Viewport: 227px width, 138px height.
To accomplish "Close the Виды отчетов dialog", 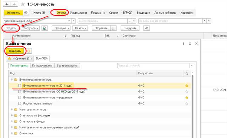I will click(196, 44).
